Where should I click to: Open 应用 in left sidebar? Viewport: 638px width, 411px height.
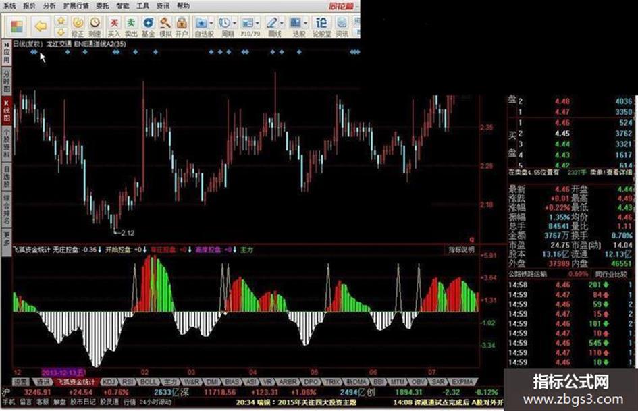click(7, 53)
